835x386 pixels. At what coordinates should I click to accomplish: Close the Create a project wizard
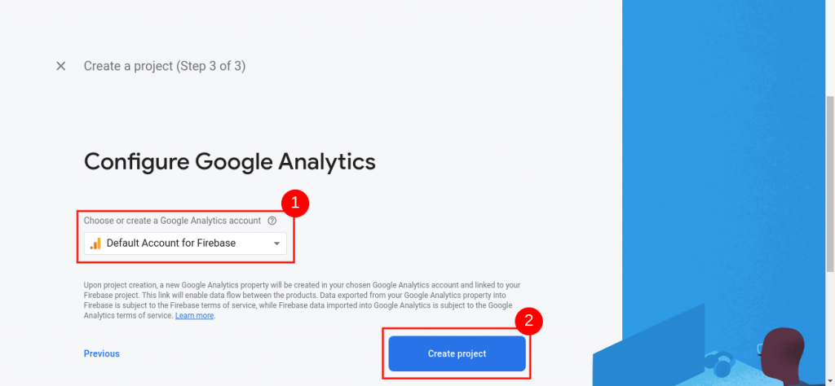coord(61,66)
